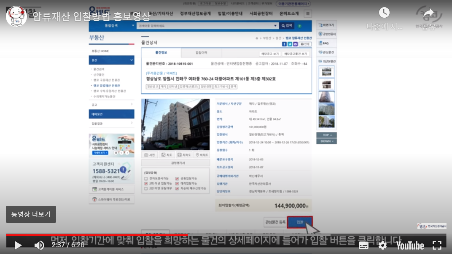Click the blue 입찰 bid button
The image size is (452, 254).
300,222
